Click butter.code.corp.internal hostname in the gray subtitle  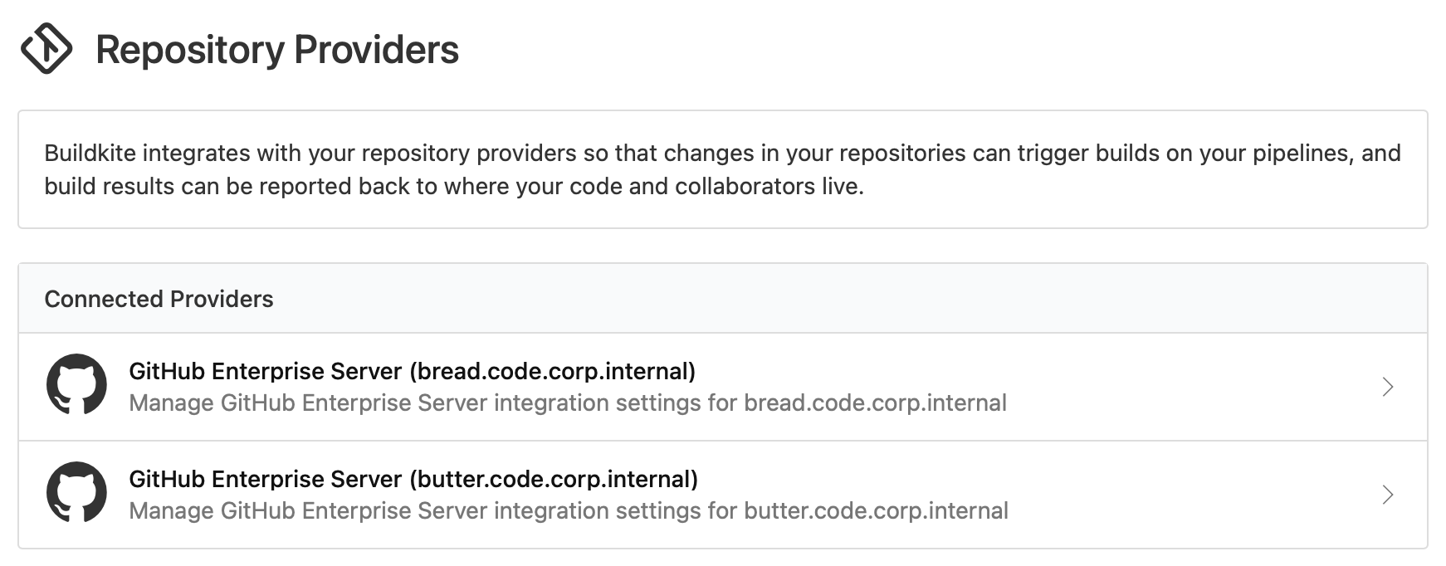[x=876, y=511]
